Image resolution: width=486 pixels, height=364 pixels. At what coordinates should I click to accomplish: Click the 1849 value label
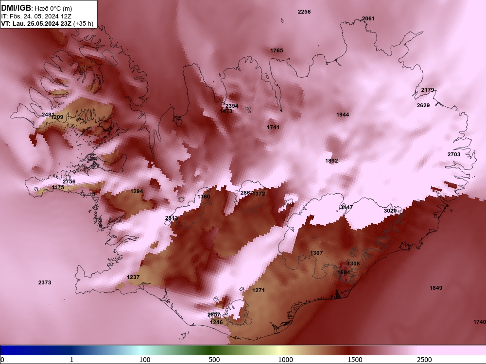tap(436, 288)
